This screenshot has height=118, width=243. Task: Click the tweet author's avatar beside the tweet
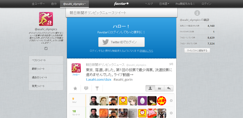click(x=76, y=68)
